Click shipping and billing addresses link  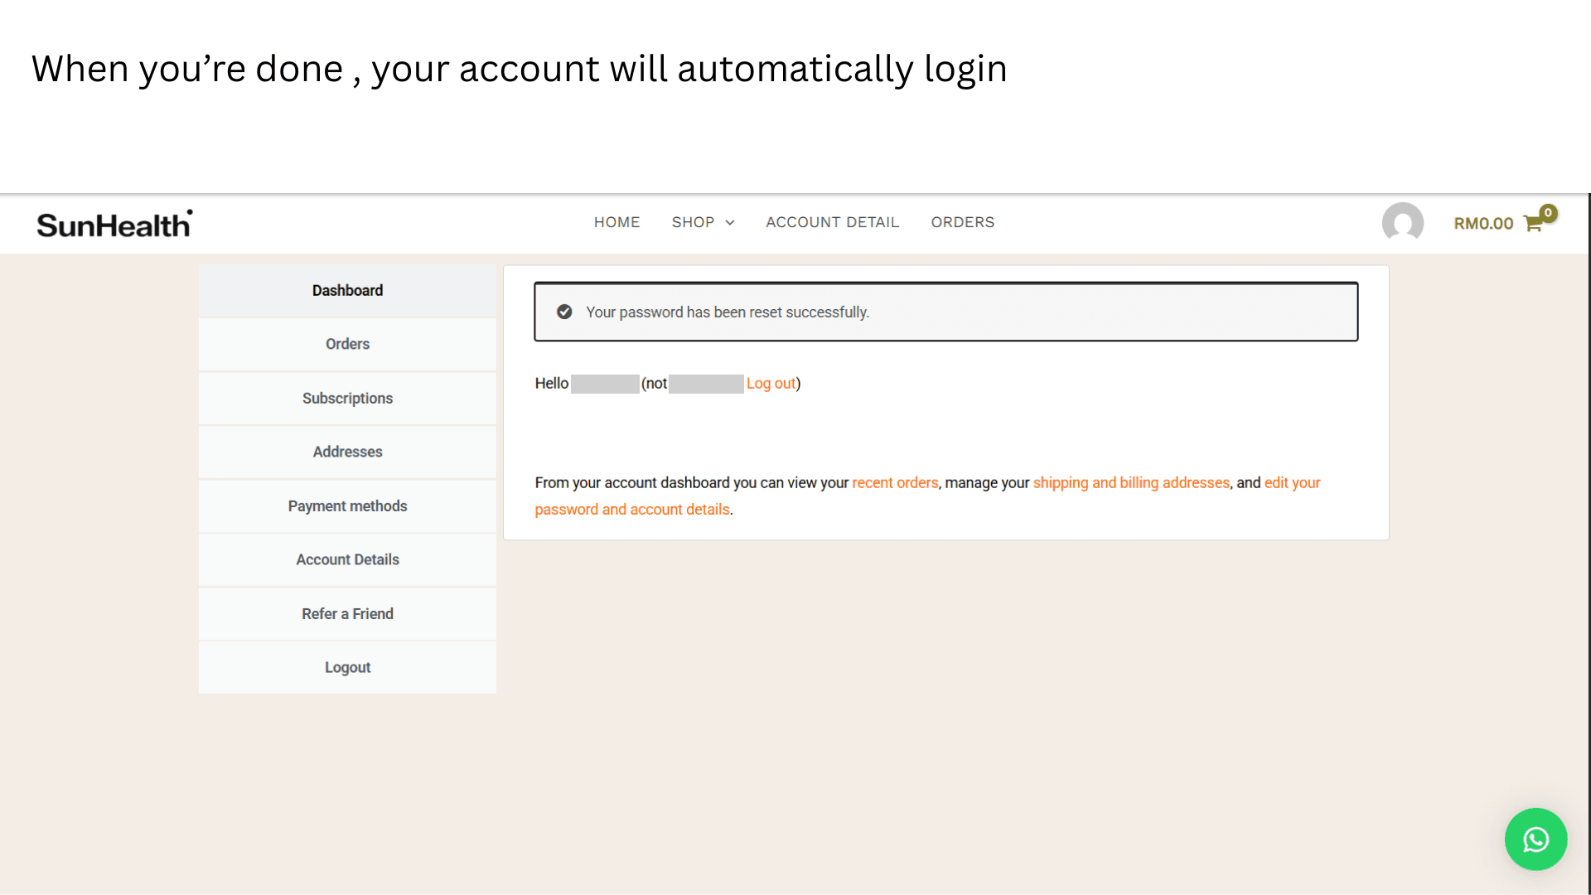(1131, 482)
